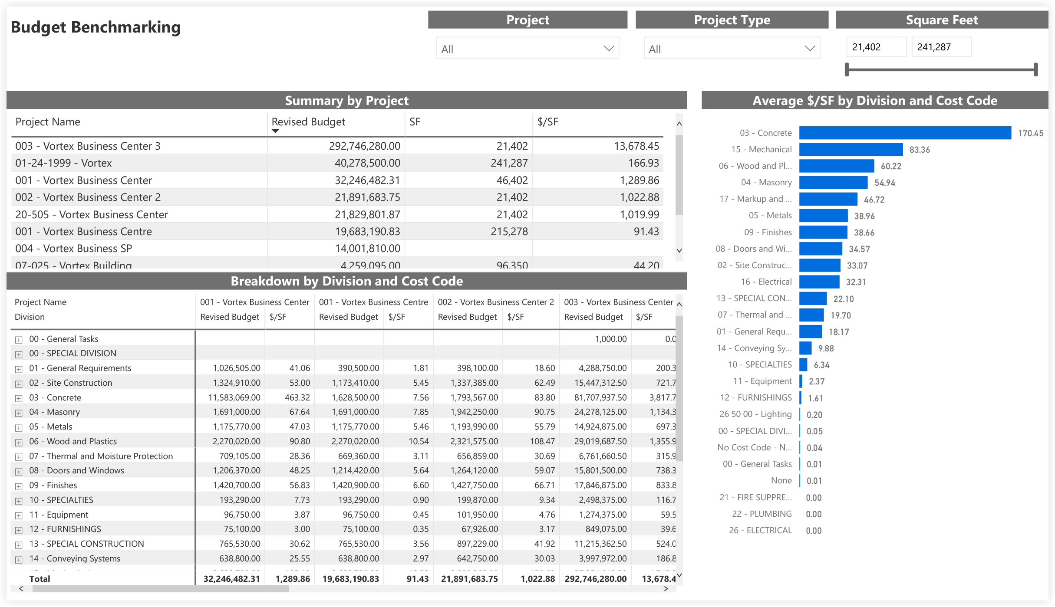Open the Project filter dropdown
Viewport: 1055px width, 607px height.
click(527, 48)
